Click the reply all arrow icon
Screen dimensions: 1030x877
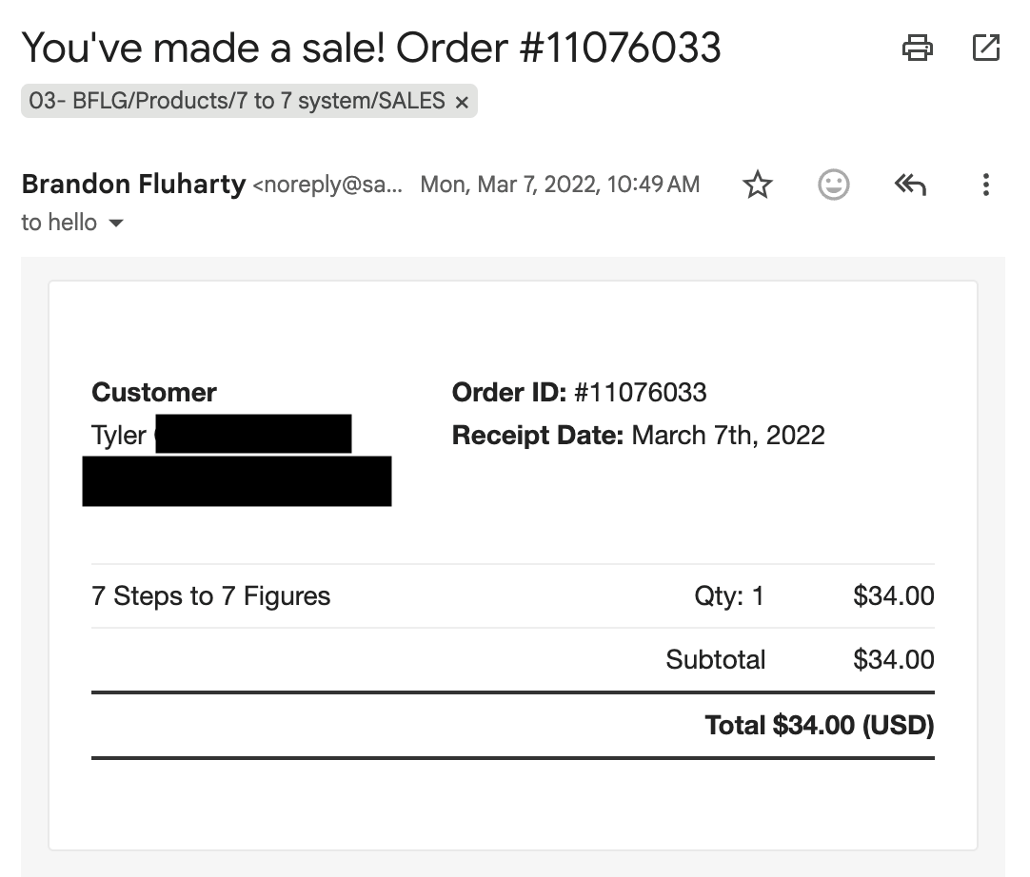pos(910,185)
